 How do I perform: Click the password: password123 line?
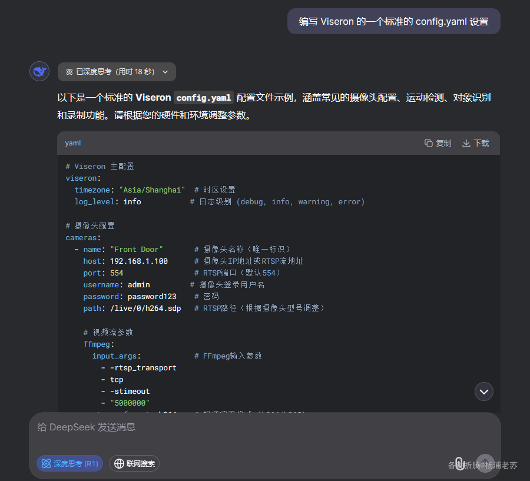pyautogui.click(x=130, y=297)
